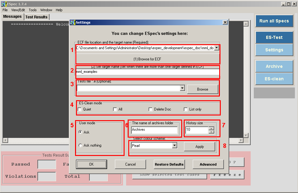
Task: Click the archives folder name field
Action: [x=154, y=130]
